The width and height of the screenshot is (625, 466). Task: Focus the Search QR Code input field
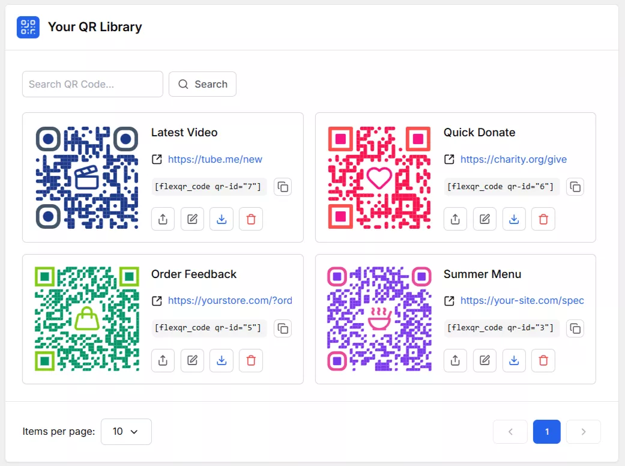(x=92, y=84)
